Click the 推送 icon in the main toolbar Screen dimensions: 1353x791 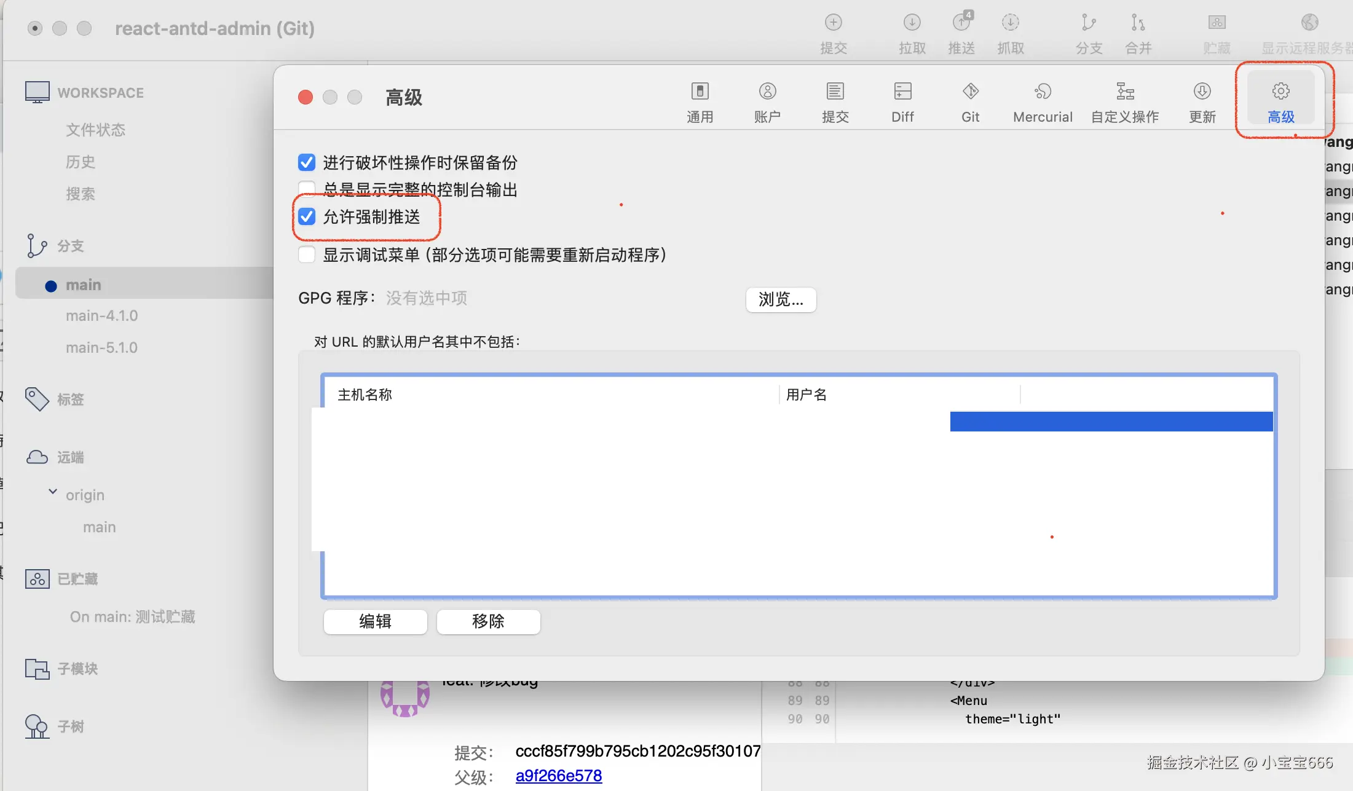coord(961,32)
